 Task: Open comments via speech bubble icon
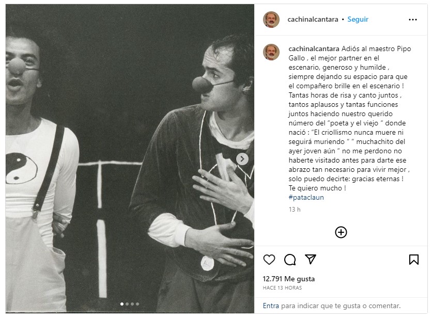tap(290, 260)
